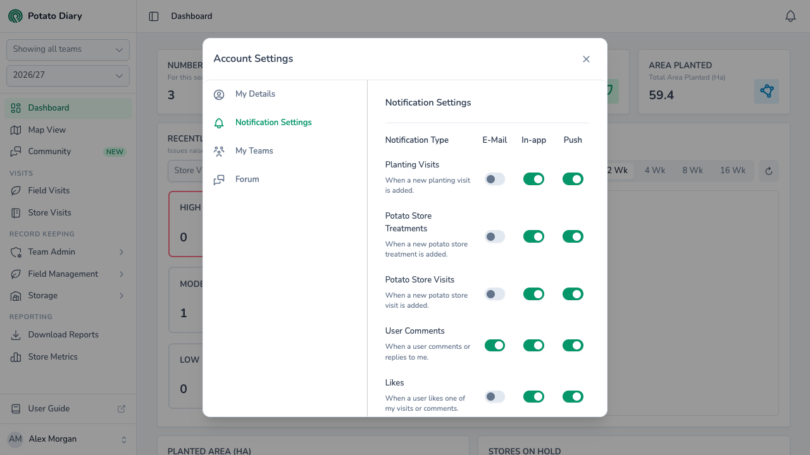Click the Area Planted polygon icon
Screen dimensions: 810x455
click(767, 92)
